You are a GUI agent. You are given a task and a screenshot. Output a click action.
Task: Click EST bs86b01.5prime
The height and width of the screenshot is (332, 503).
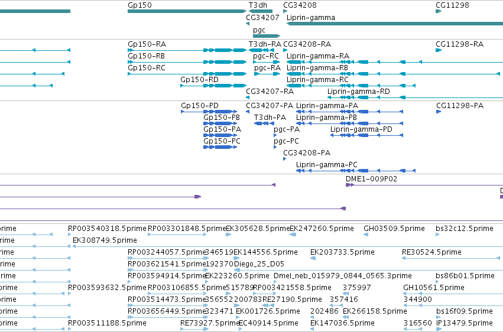coord(465,276)
